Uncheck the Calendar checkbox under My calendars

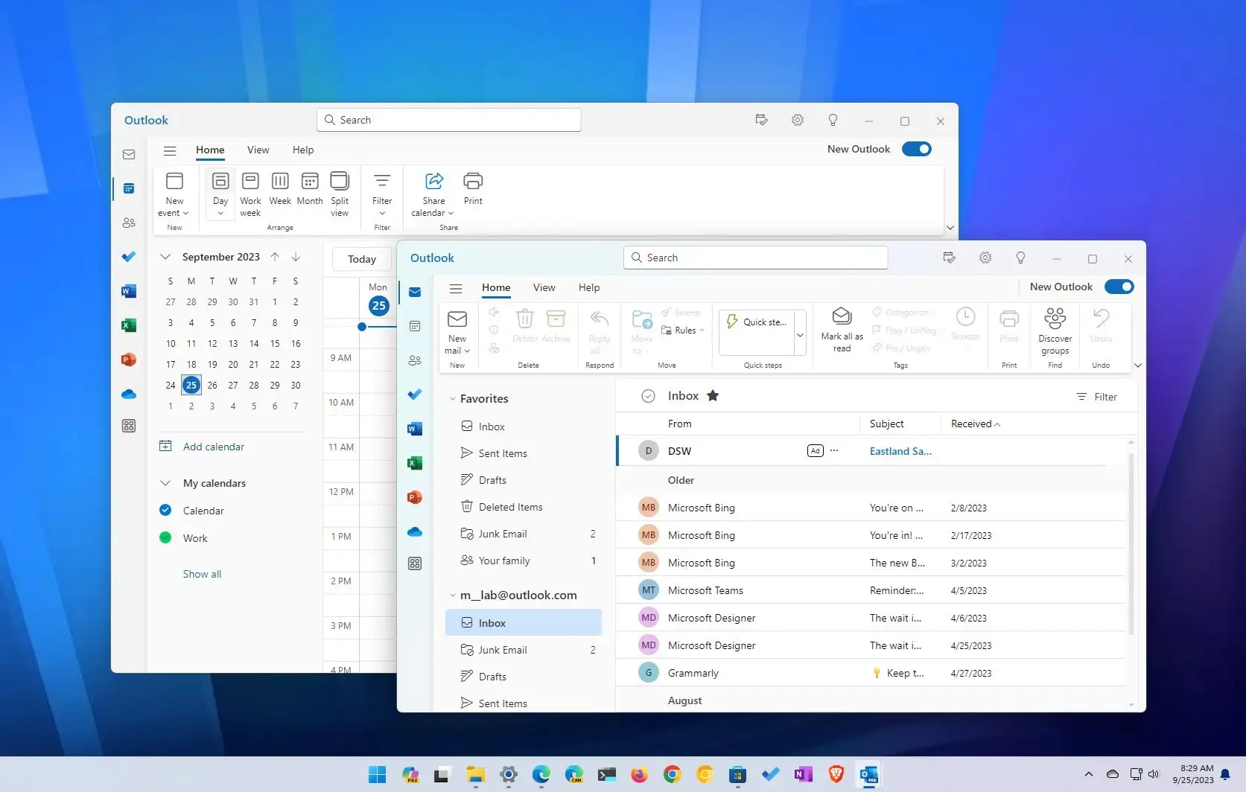[165, 510]
